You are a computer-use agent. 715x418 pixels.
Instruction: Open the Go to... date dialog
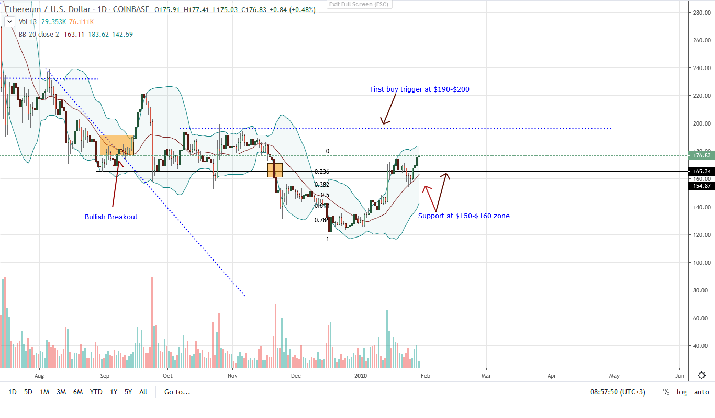pyautogui.click(x=177, y=392)
